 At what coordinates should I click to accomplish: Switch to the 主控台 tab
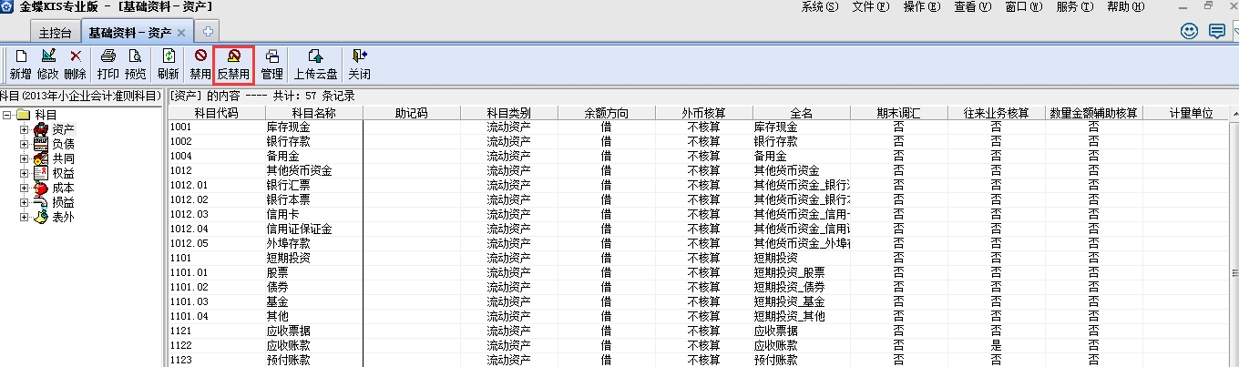tap(57, 33)
